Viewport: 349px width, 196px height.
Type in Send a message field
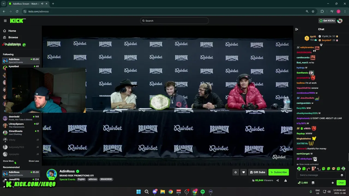click(x=321, y=175)
